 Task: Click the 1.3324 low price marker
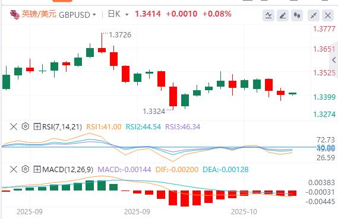[154, 112]
